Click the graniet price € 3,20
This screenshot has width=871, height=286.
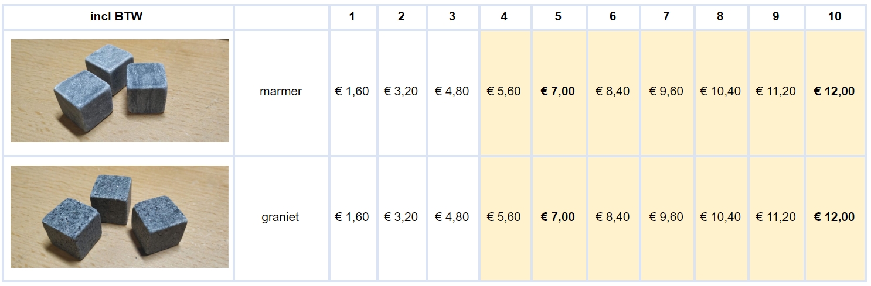point(401,217)
